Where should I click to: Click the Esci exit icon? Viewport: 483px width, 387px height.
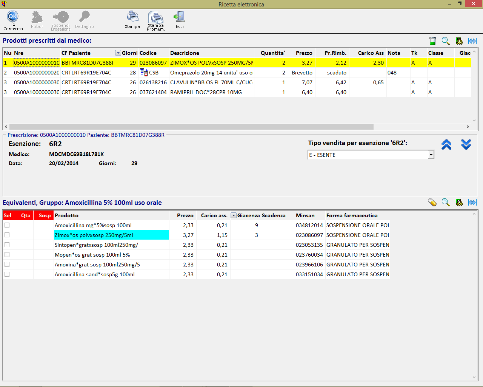(179, 17)
